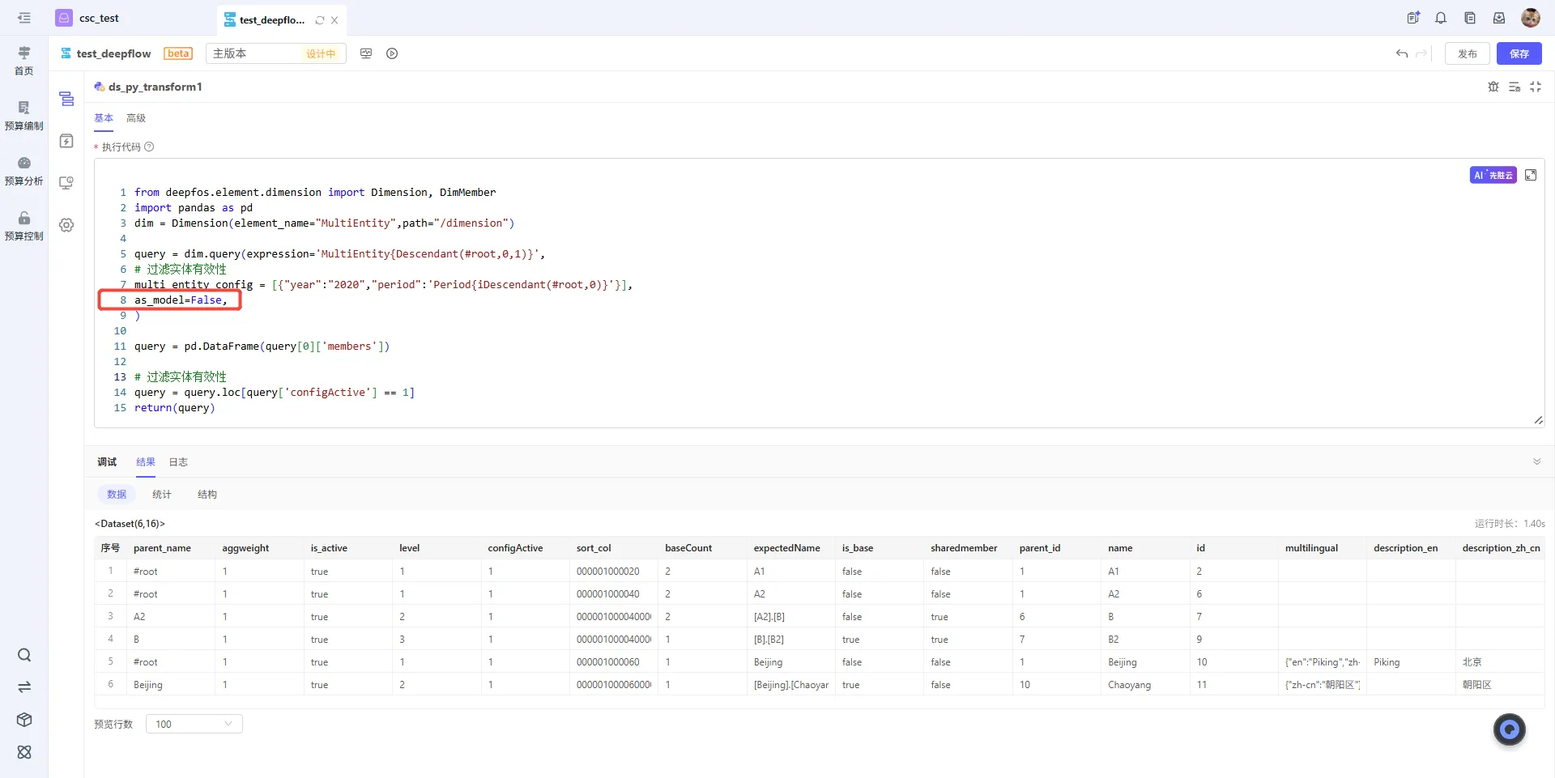
Task: Select the 结构 sub-tab
Action: 207,494
